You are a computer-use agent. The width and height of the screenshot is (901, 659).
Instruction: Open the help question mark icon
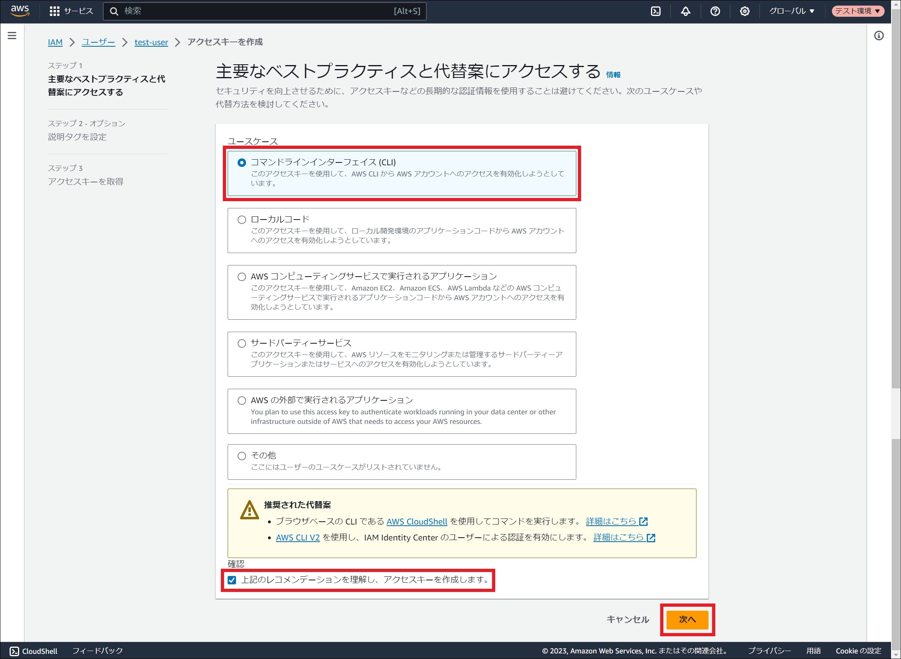click(715, 11)
